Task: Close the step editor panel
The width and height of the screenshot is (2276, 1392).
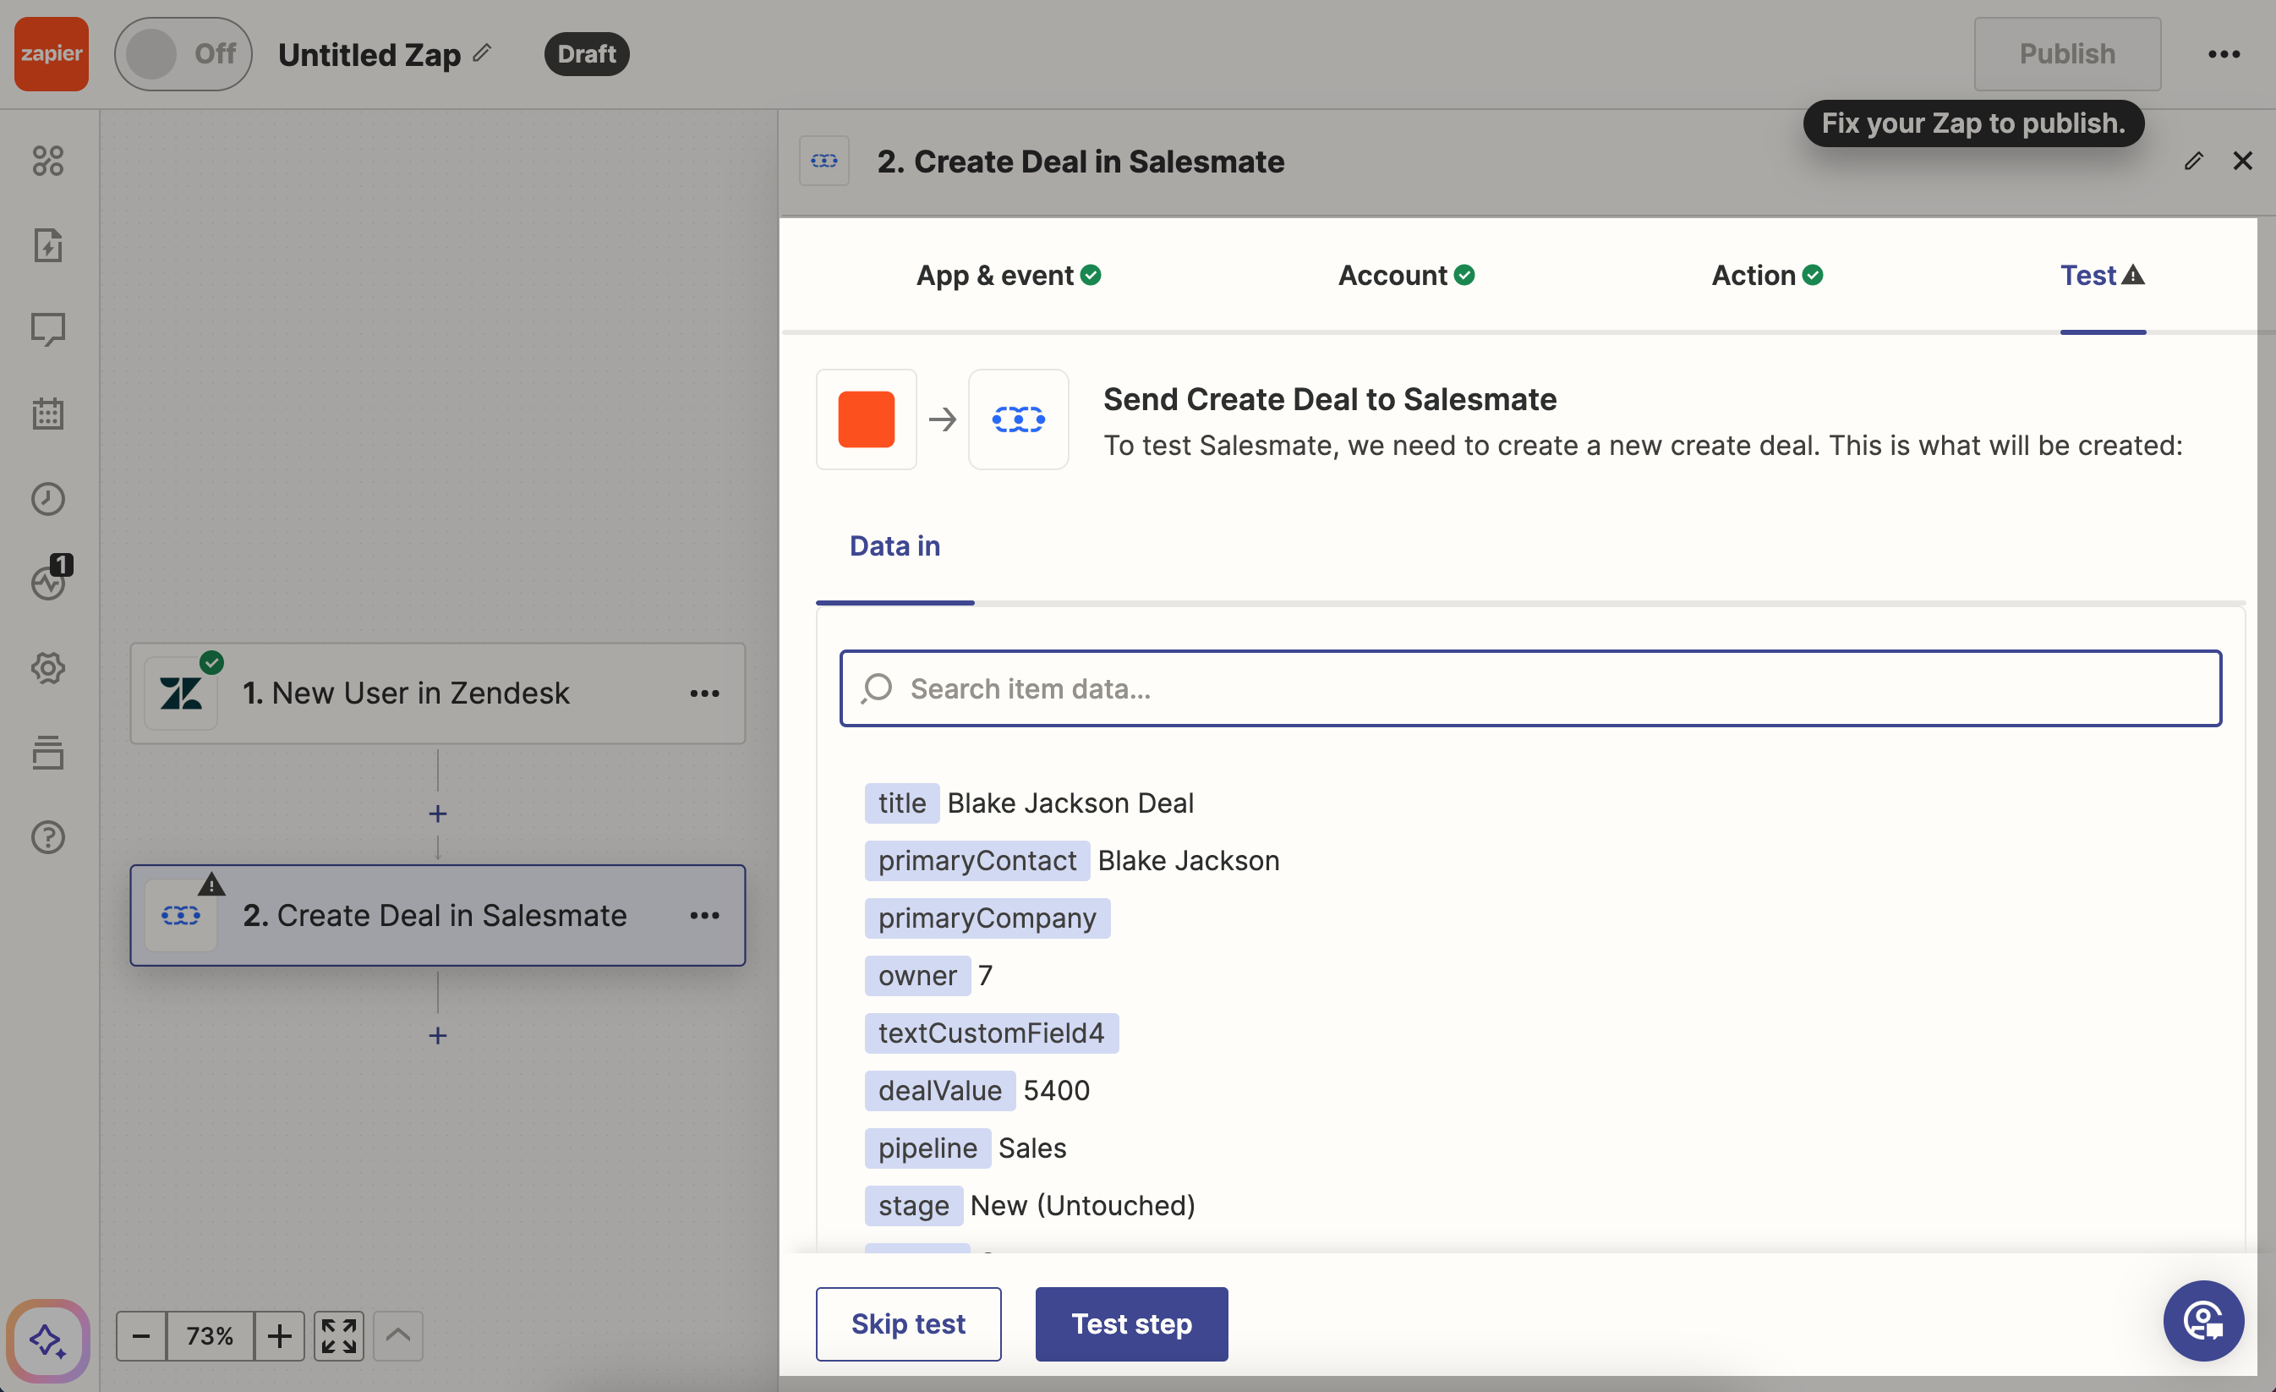Action: tap(2243, 161)
